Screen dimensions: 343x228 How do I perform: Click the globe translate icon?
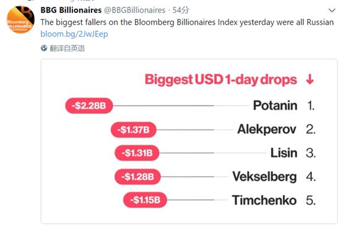tap(44, 48)
